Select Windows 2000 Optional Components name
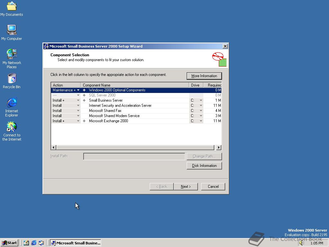Screen dimensions: 329x247 coord(117,90)
